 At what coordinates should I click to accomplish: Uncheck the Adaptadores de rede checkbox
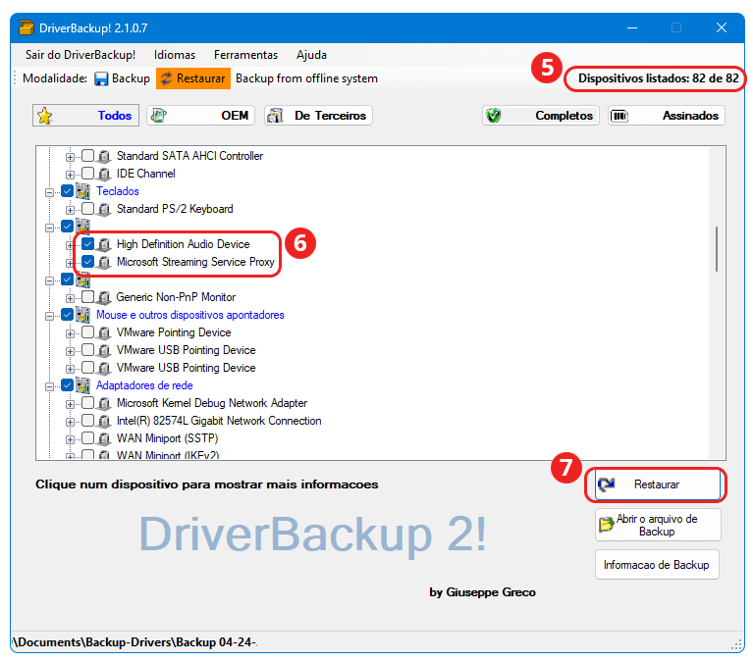pos(67,385)
